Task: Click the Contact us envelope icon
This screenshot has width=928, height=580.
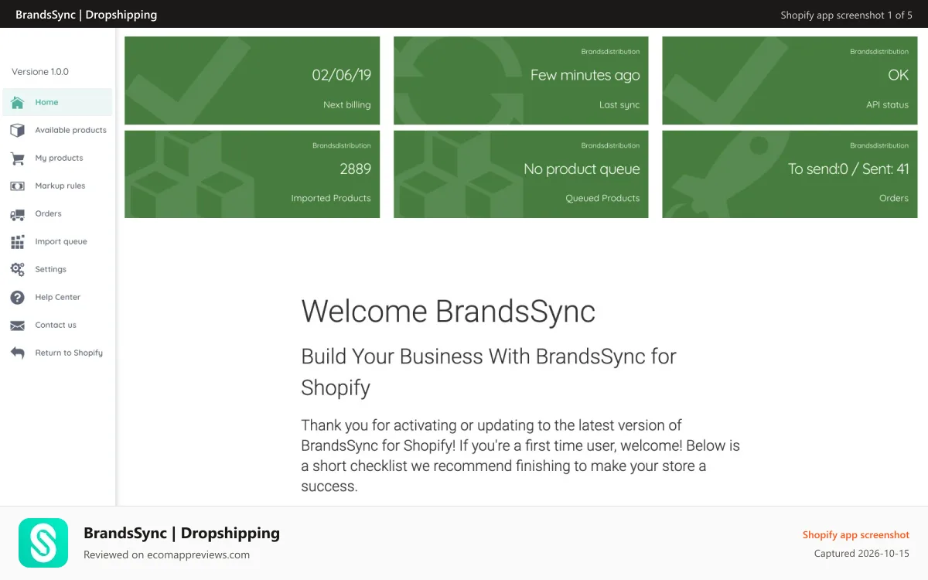Action: click(18, 326)
